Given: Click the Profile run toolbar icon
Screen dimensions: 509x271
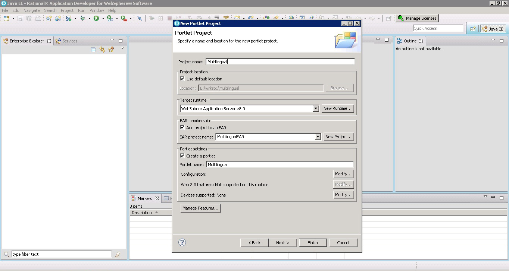Looking at the screenshot, I should [110, 18].
